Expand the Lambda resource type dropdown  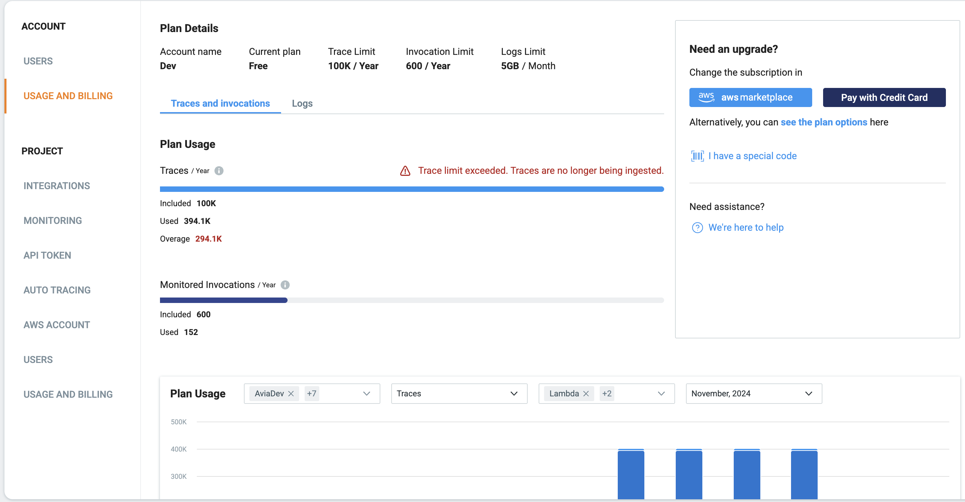click(661, 393)
